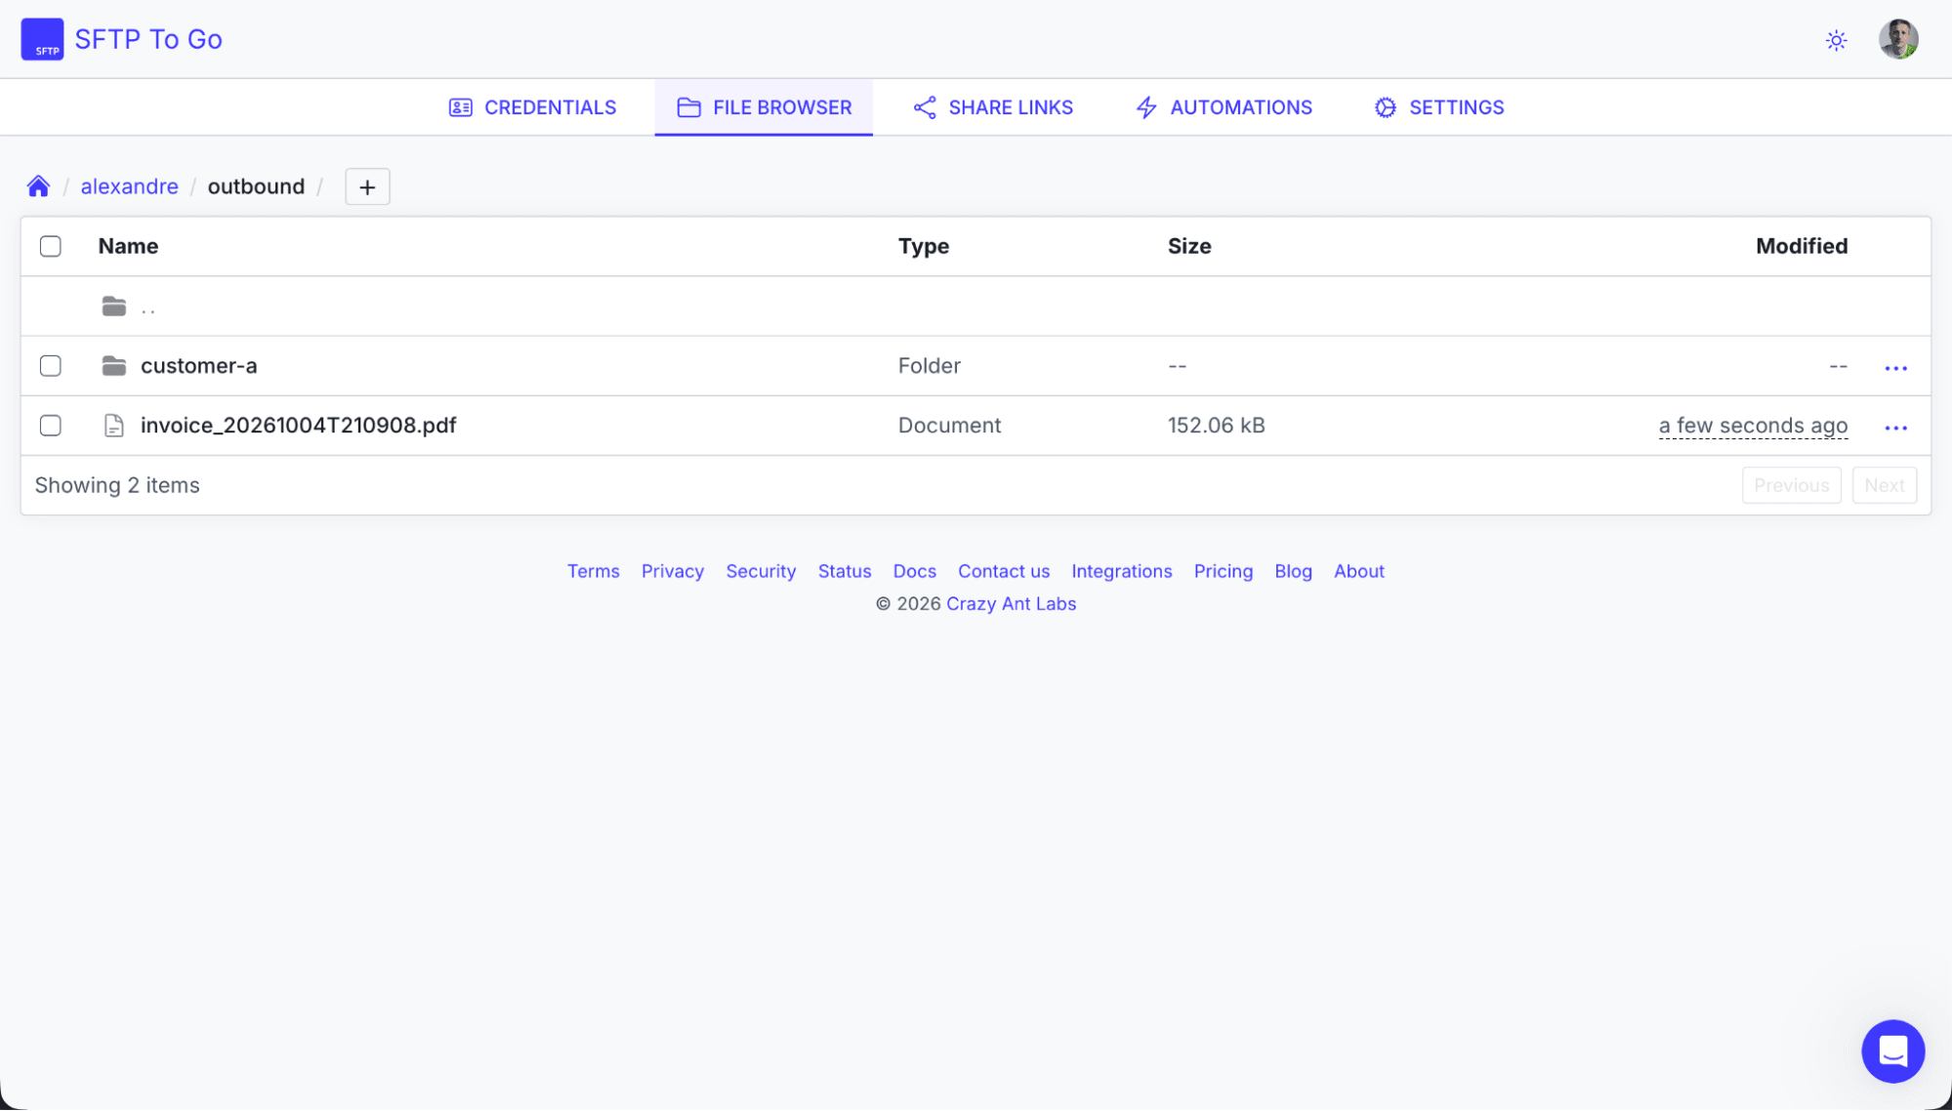Open actions menu for invoice PDF row
This screenshot has height=1111, width=1952.
click(x=1895, y=428)
